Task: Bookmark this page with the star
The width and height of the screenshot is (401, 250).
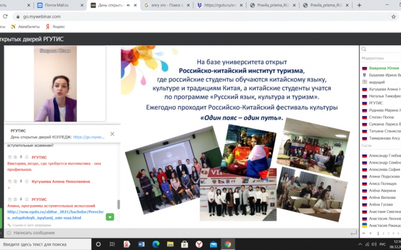Action: pyautogui.click(x=393, y=17)
